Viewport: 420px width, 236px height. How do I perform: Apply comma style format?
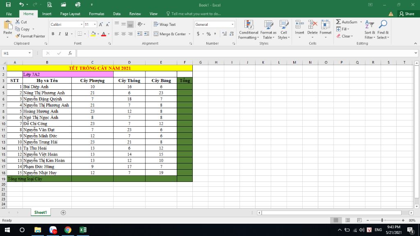pyautogui.click(x=215, y=34)
